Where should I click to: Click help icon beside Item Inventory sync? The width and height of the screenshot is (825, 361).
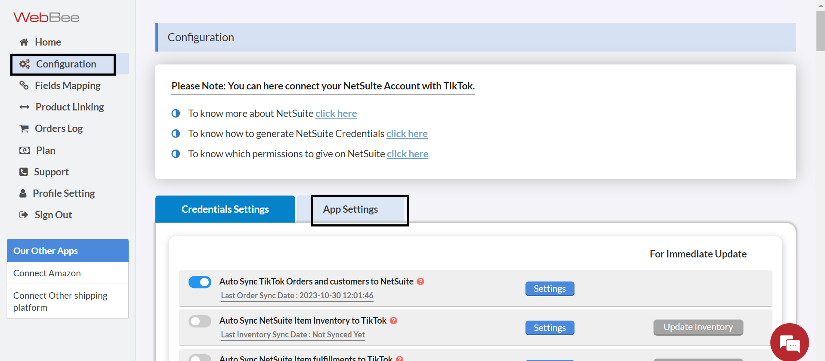click(393, 321)
